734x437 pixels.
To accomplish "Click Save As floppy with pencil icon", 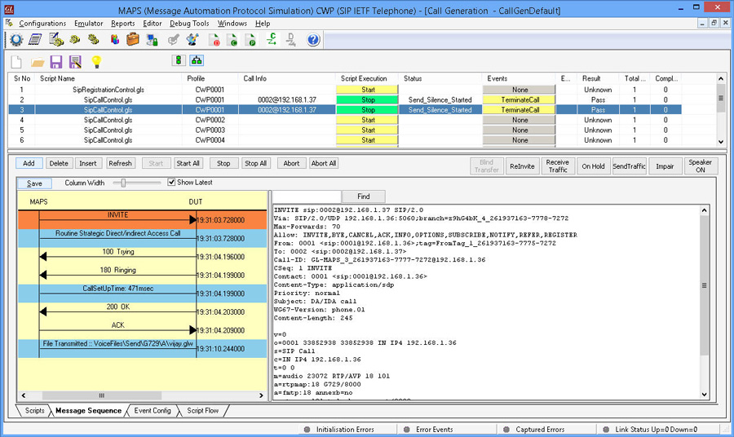I will pos(75,61).
